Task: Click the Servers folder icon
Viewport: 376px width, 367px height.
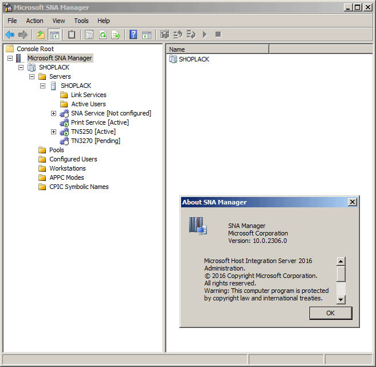Action: 42,76
